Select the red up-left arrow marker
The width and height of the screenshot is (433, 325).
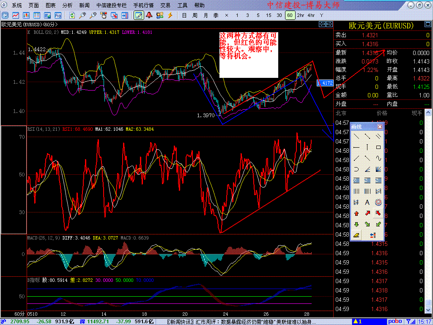[x=378, y=213]
